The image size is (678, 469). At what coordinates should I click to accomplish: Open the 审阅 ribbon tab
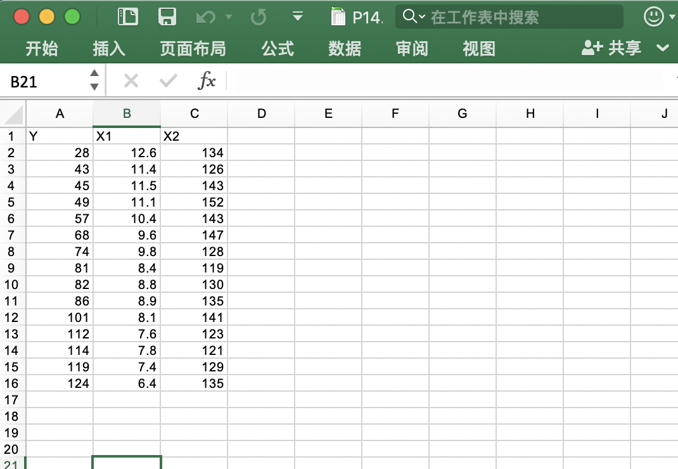click(x=412, y=48)
